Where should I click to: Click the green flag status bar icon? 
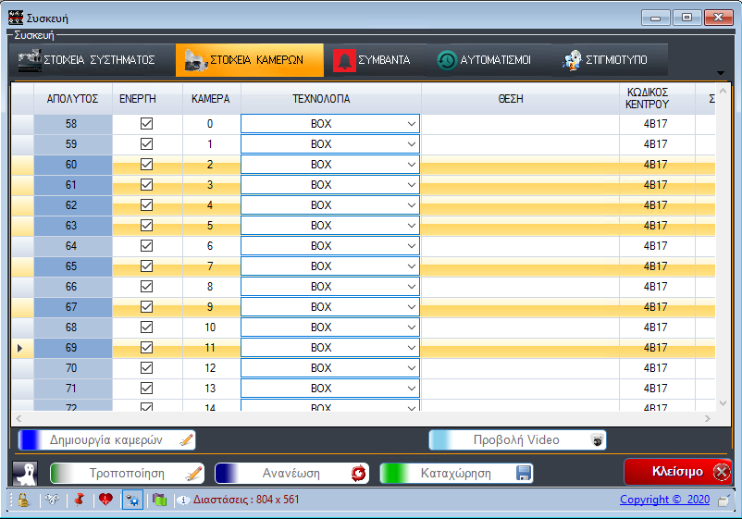(159, 500)
